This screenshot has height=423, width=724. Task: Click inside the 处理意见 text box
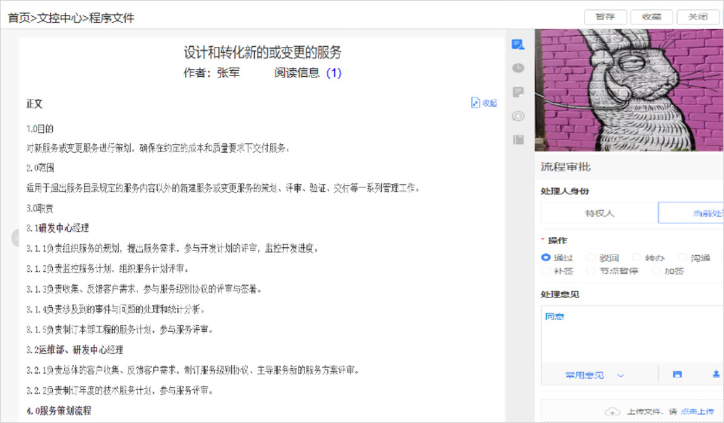(x=626, y=335)
